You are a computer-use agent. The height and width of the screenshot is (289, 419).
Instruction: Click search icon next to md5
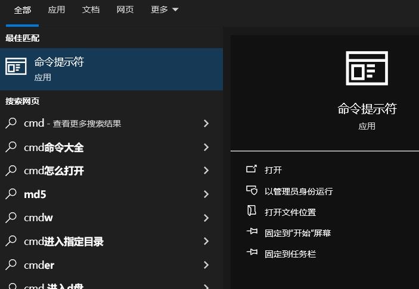click(11, 194)
